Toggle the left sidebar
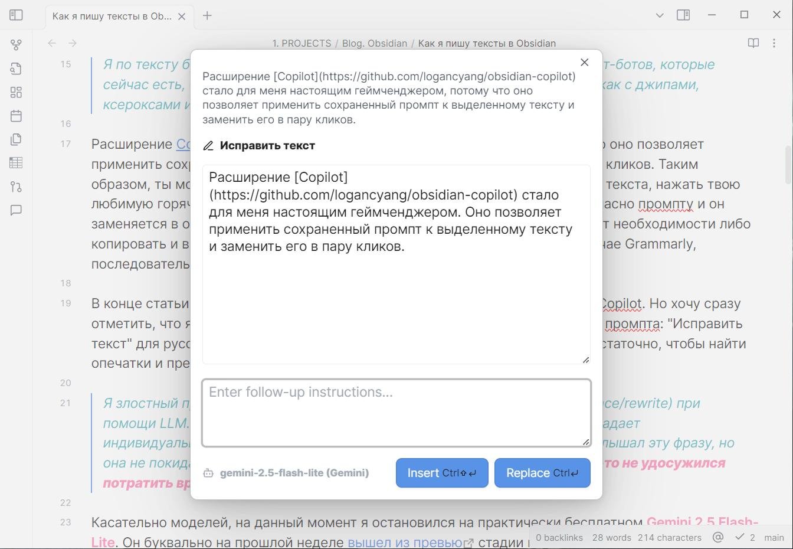Viewport: 793px width, 549px height. pyautogui.click(x=16, y=15)
